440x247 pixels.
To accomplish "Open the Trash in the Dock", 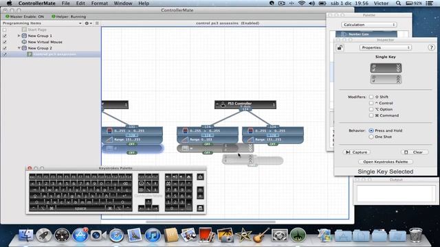I will coord(415,235).
